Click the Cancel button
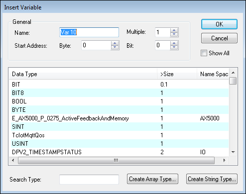The height and width of the screenshot is (194, 246). coord(219,38)
